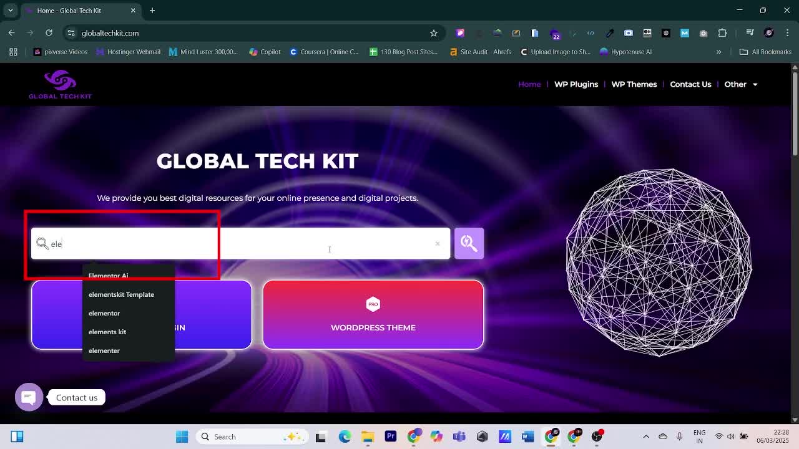Click the Contact us label
Screen dimensions: 799x449
click(x=77, y=397)
